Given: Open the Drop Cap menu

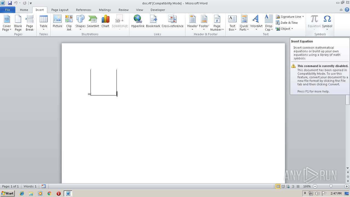Looking at the screenshot, I should [x=269, y=23].
